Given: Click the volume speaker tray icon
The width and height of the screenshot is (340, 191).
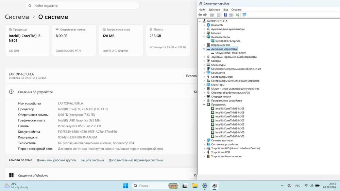Looking at the screenshot, I should pos(311,186).
